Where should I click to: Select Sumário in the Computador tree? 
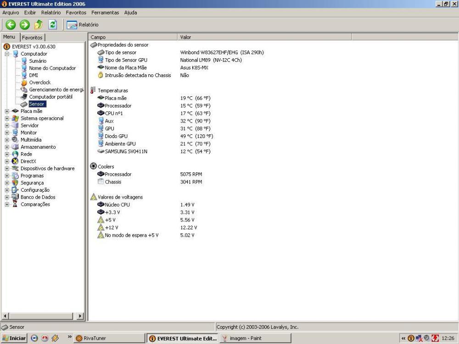click(x=38, y=61)
